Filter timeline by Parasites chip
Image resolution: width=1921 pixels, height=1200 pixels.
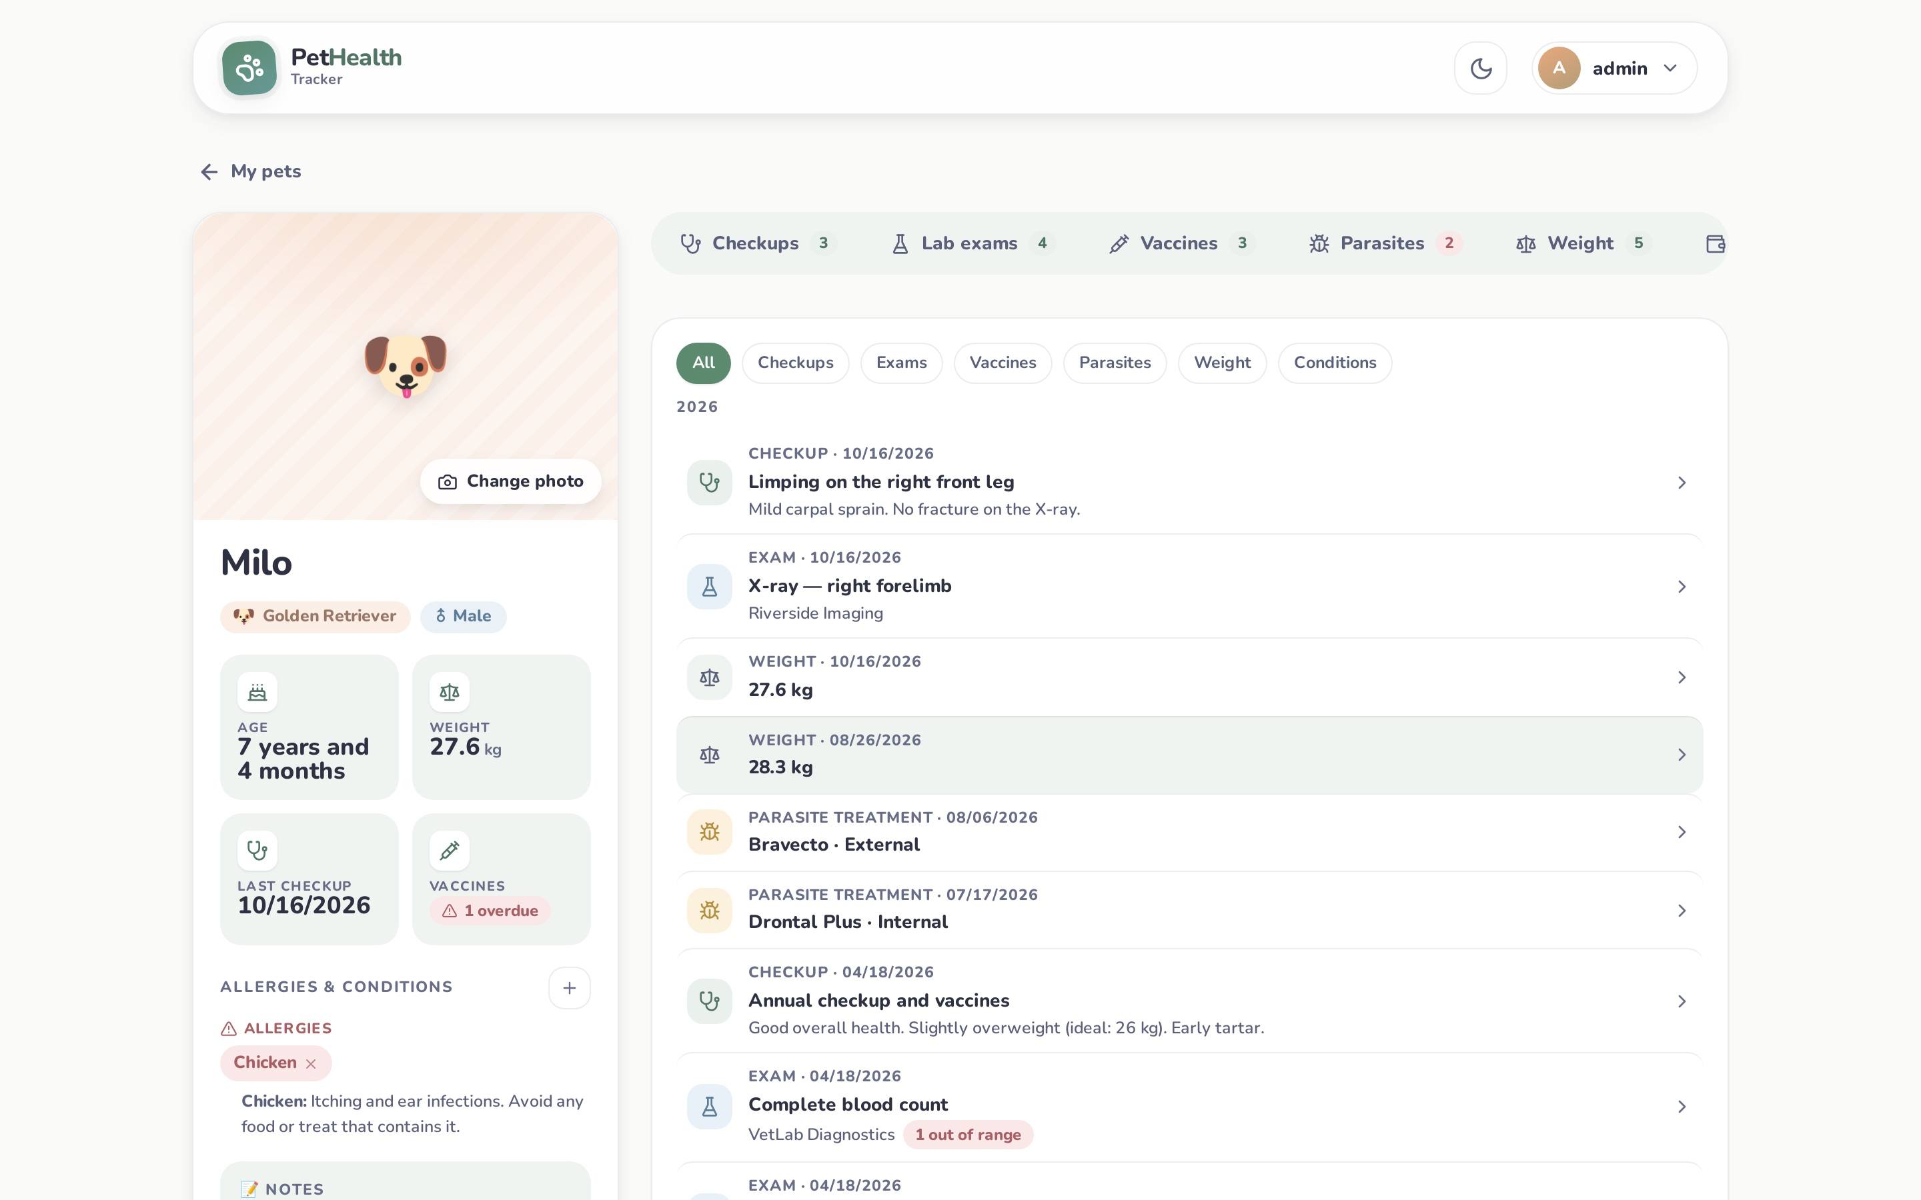click(1115, 363)
